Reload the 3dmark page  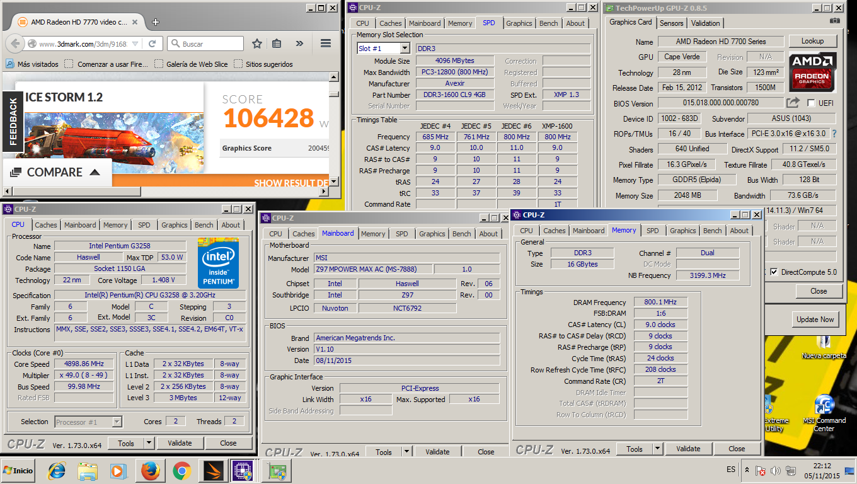point(152,43)
